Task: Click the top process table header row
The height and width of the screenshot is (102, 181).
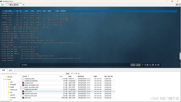Action: (89, 11)
